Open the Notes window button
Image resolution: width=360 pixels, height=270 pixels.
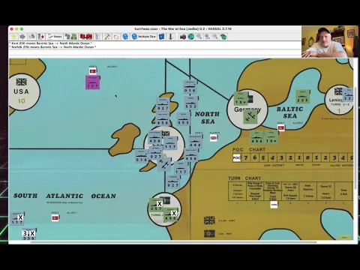pyautogui.click(x=55, y=37)
